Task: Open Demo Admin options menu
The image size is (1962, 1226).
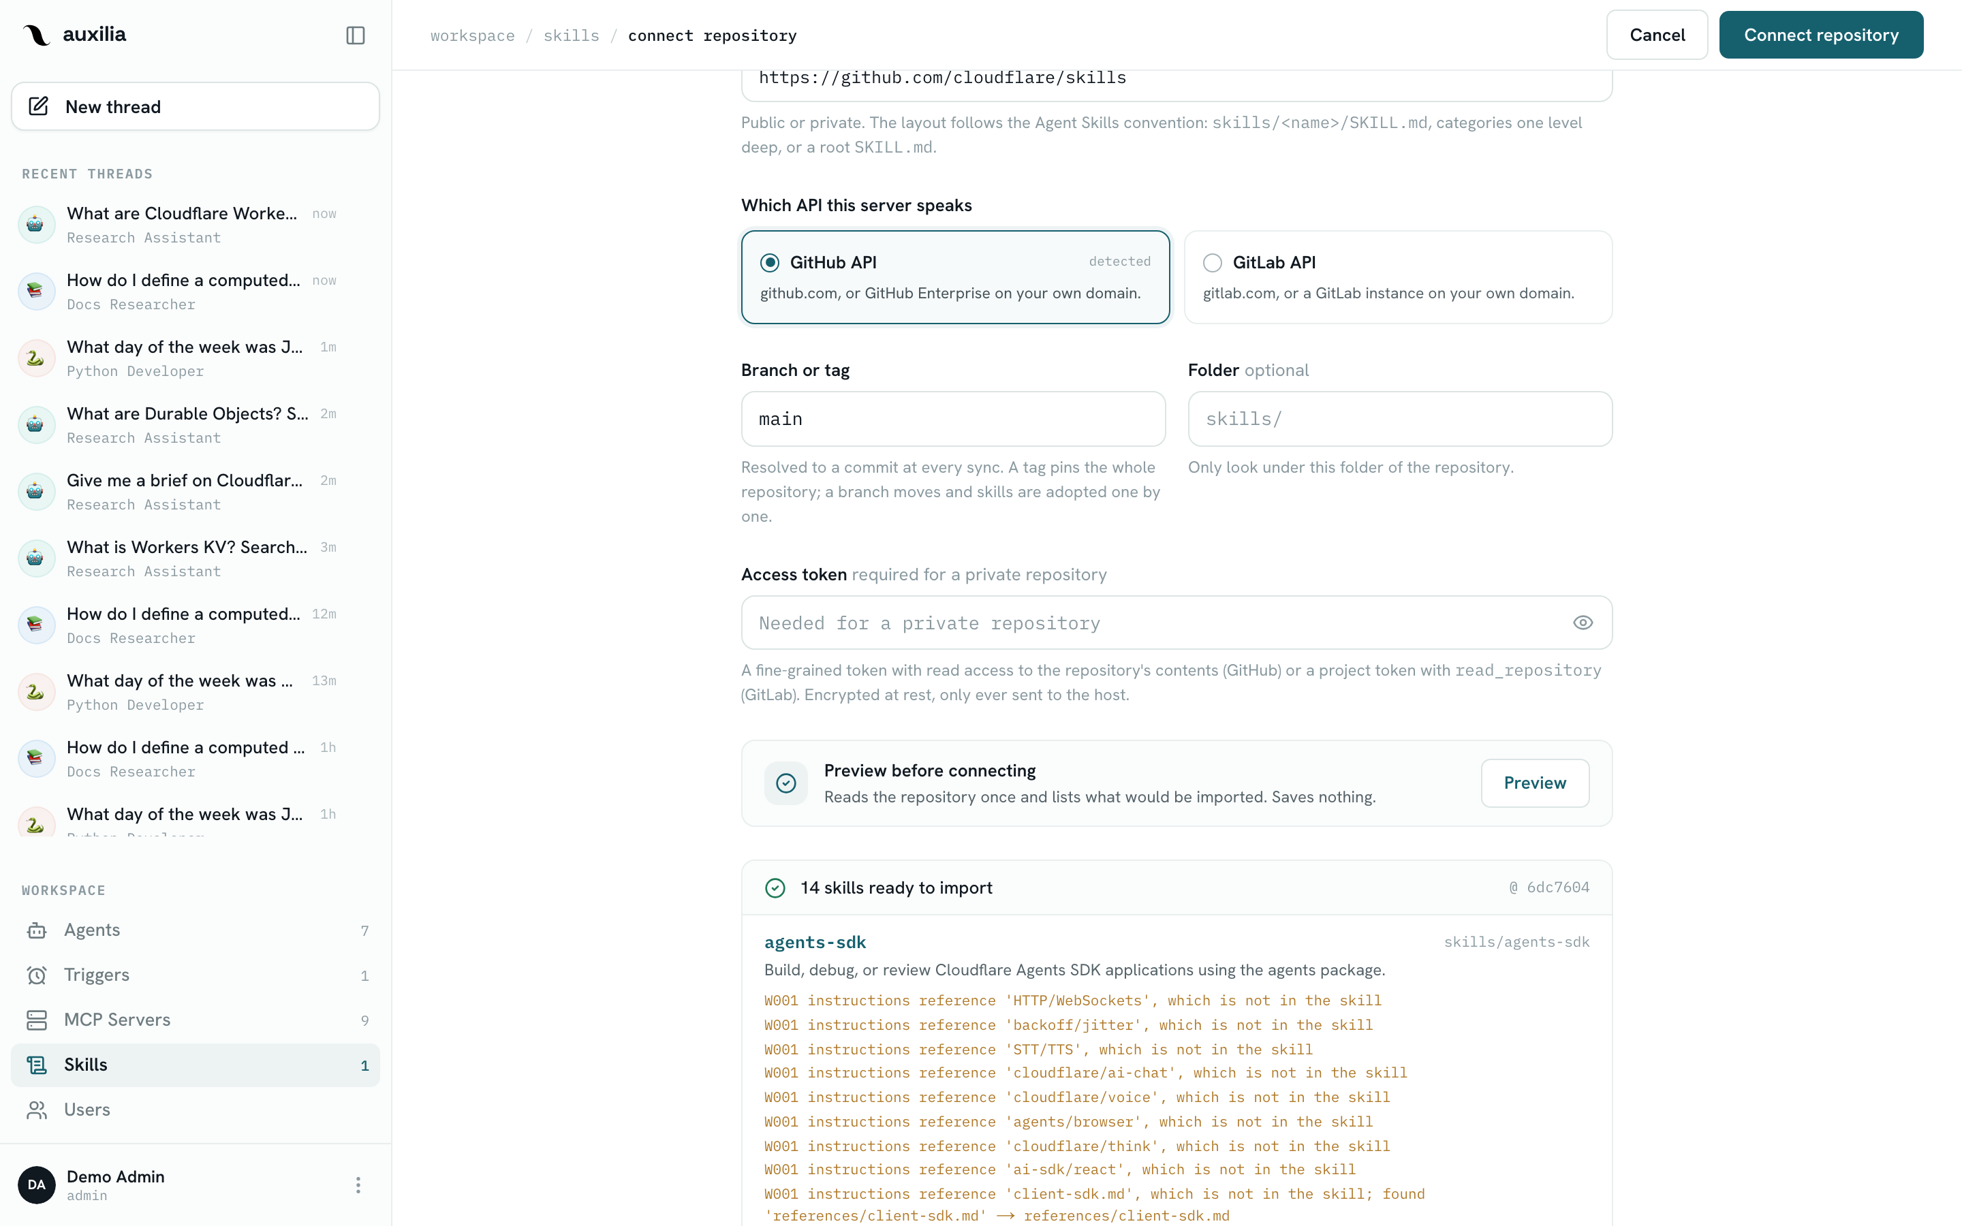Action: [358, 1184]
